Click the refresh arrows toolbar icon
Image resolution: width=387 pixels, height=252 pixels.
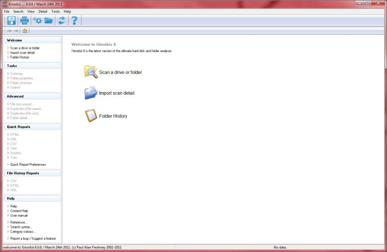click(61, 21)
